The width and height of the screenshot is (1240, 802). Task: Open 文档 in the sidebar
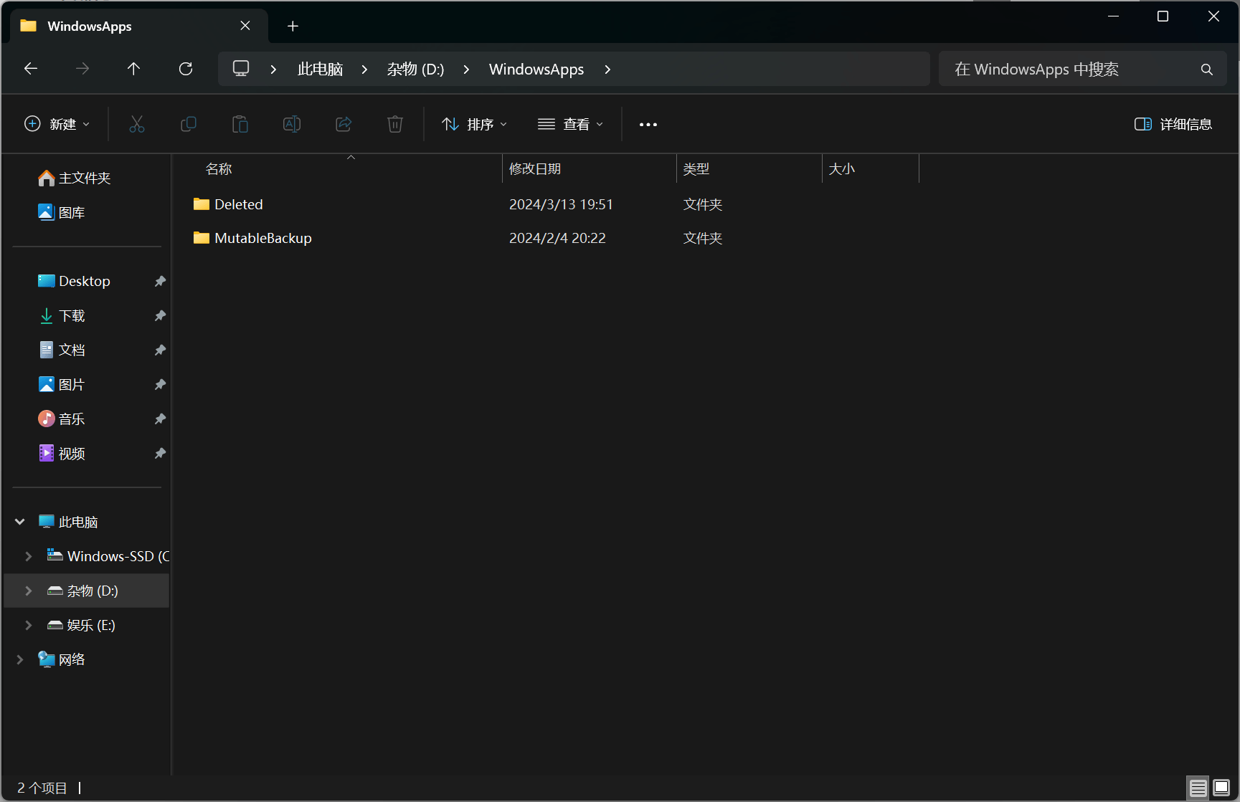(x=62, y=350)
